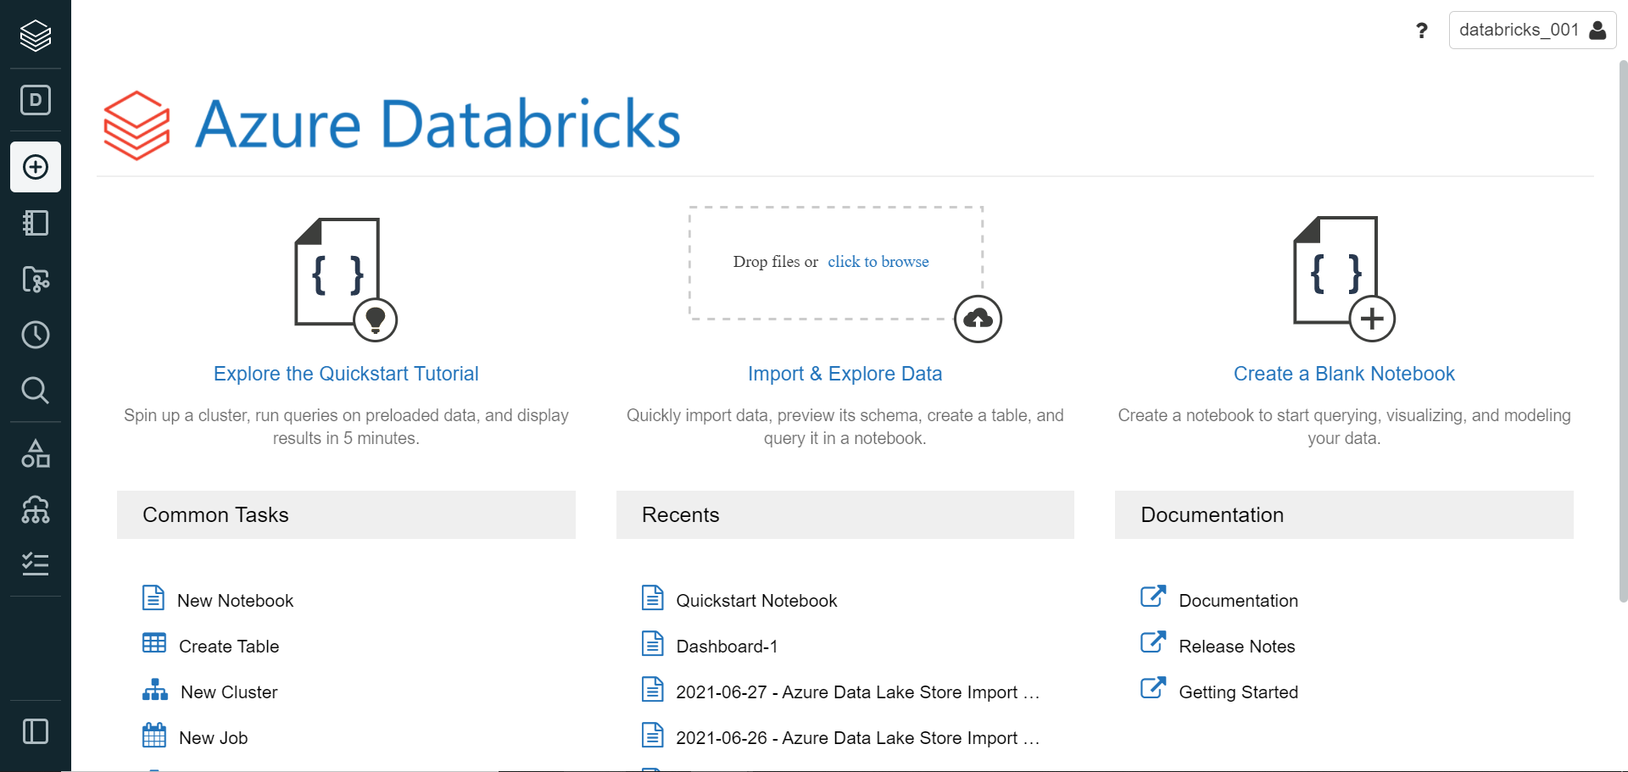Open the databricks_001 account dropdown
This screenshot has width=1628, height=772.
tap(1531, 31)
